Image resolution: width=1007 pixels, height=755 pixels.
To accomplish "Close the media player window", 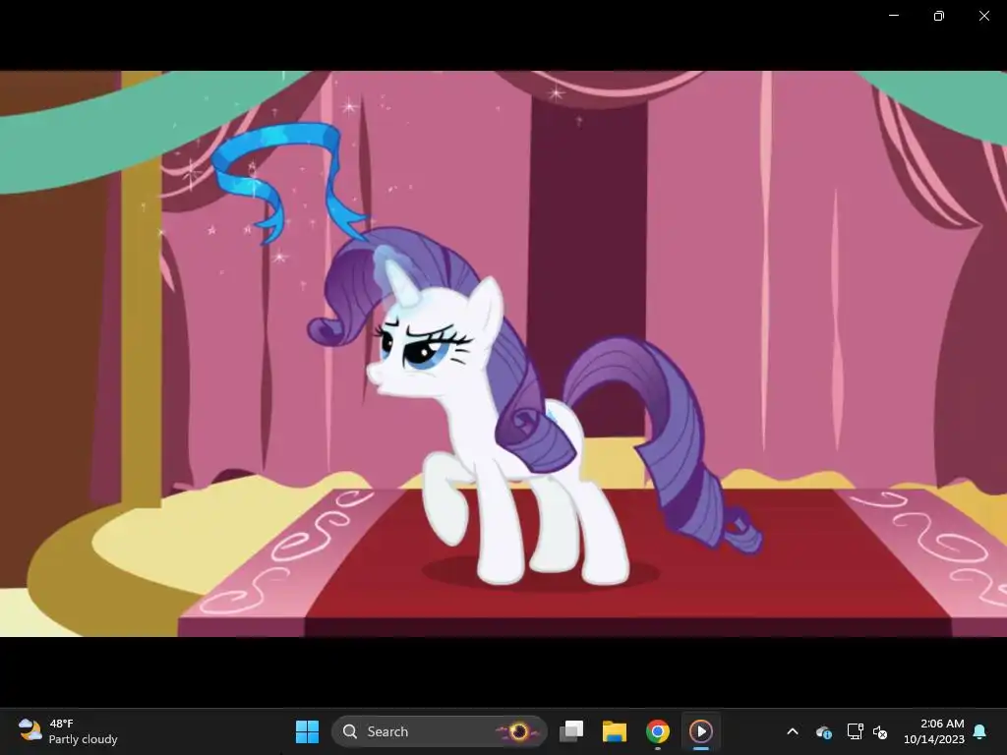I will tap(983, 16).
